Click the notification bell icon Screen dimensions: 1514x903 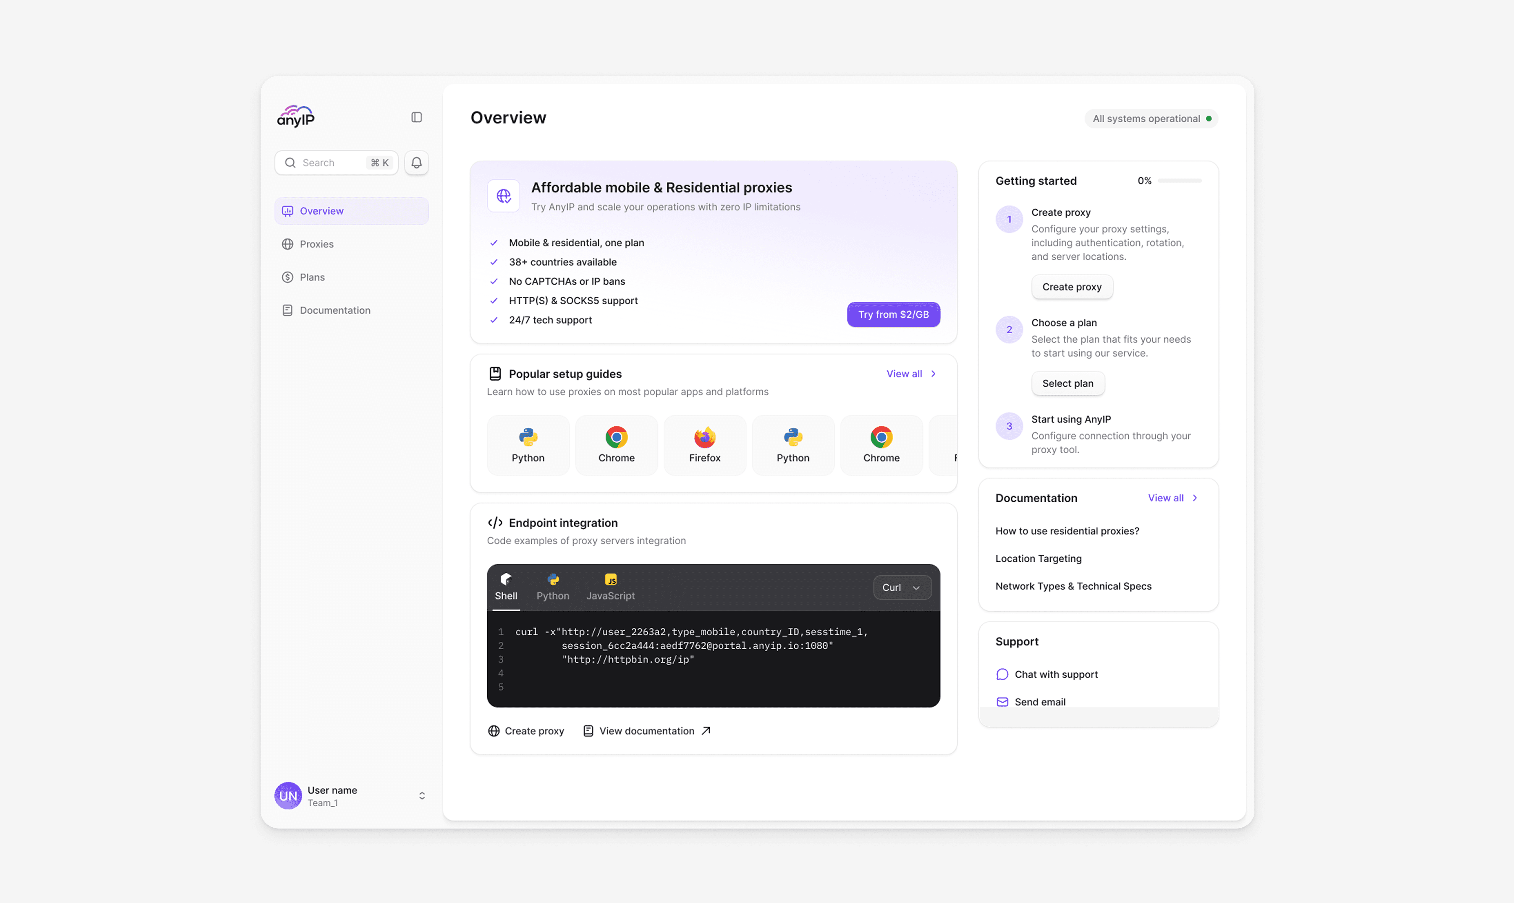click(416, 163)
